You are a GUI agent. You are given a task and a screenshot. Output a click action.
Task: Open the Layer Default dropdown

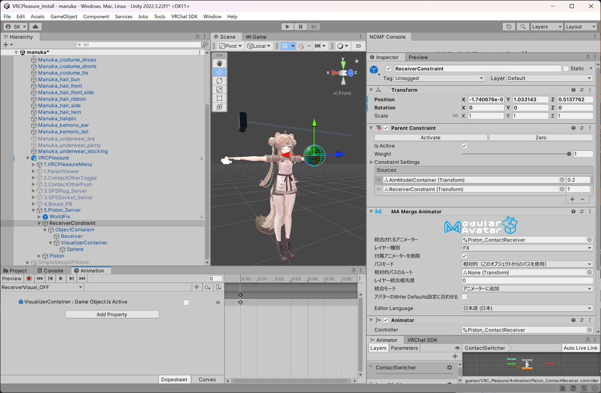[549, 78]
